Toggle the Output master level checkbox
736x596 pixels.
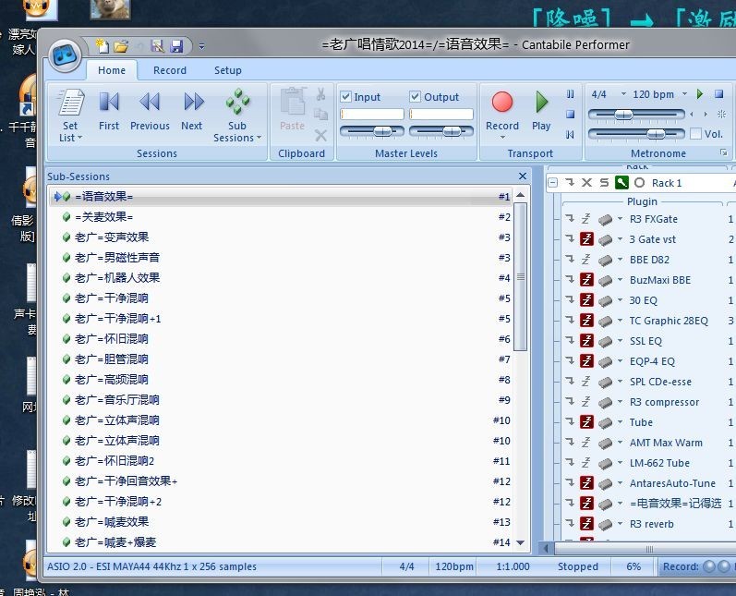pos(415,97)
